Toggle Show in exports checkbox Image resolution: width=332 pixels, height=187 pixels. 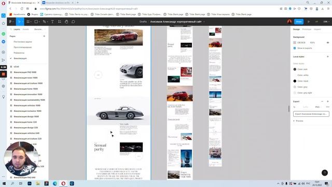[x=295, y=48]
